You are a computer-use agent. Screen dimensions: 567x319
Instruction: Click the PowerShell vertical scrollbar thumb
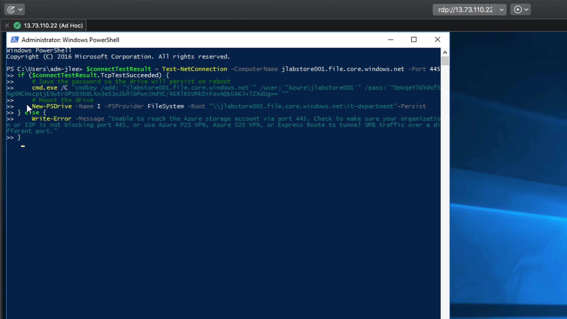click(x=445, y=61)
